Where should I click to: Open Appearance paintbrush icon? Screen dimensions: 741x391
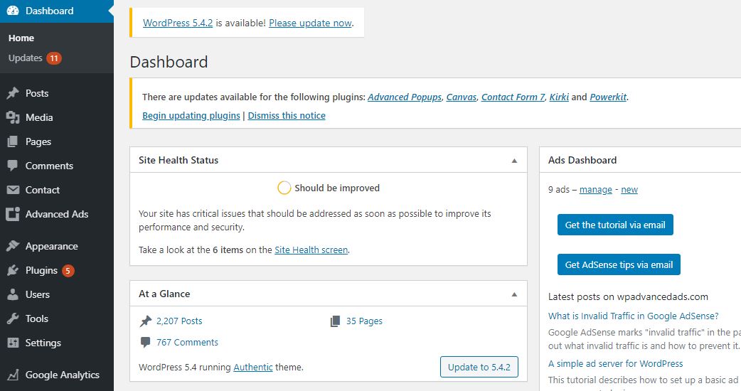pyautogui.click(x=13, y=245)
